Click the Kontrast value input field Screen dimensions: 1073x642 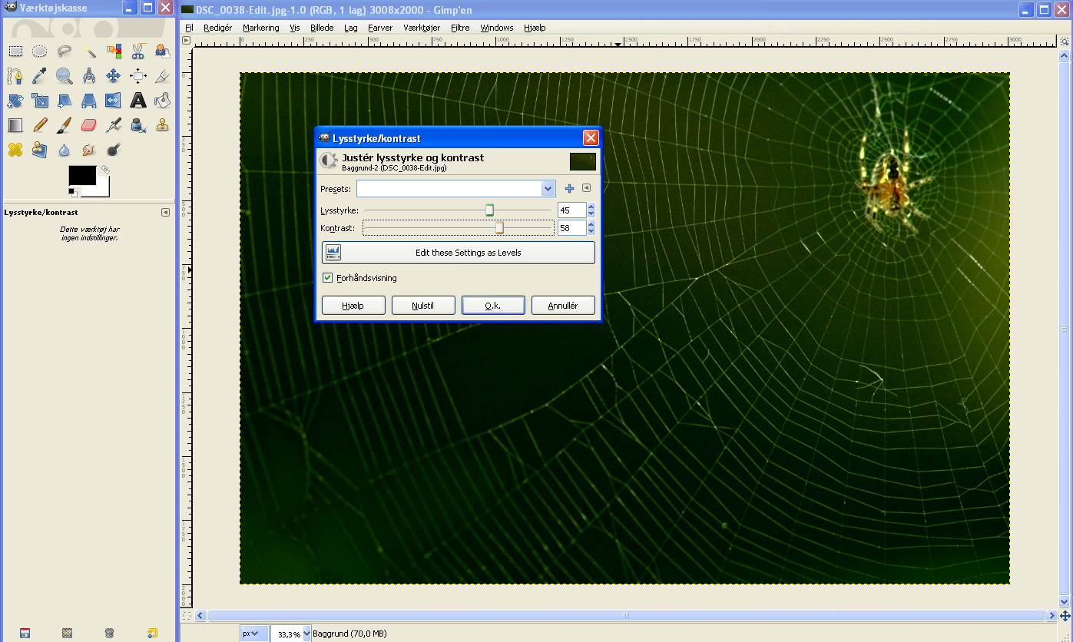point(571,228)
